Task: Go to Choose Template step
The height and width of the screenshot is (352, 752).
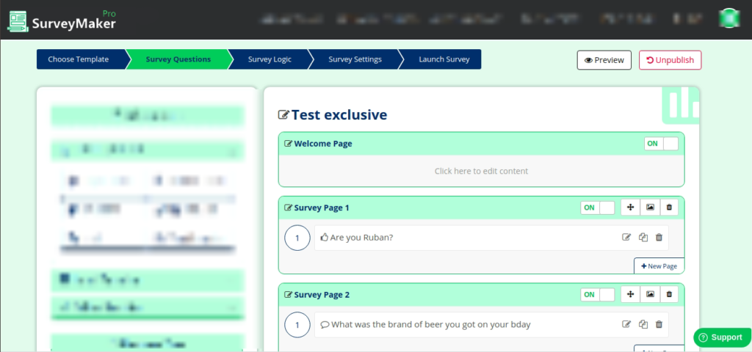Action: click(79, 59)
